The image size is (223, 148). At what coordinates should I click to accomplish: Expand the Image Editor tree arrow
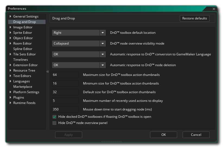click(x=11, y=27)
